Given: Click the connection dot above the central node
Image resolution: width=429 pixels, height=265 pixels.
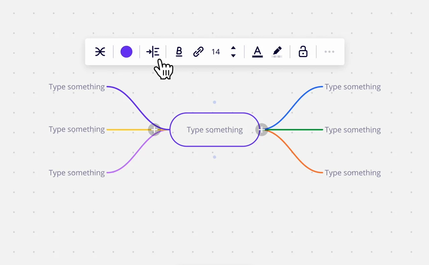Looking at the screenshot, I should pos(214,102).
